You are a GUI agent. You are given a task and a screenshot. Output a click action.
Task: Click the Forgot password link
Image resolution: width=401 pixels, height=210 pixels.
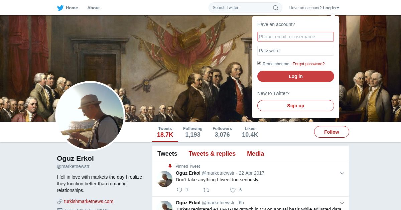click(x=309, y=64)
